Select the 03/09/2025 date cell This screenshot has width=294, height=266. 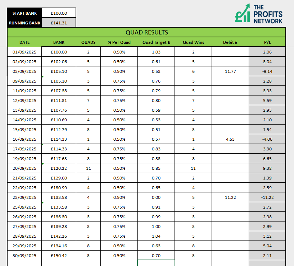24,71
